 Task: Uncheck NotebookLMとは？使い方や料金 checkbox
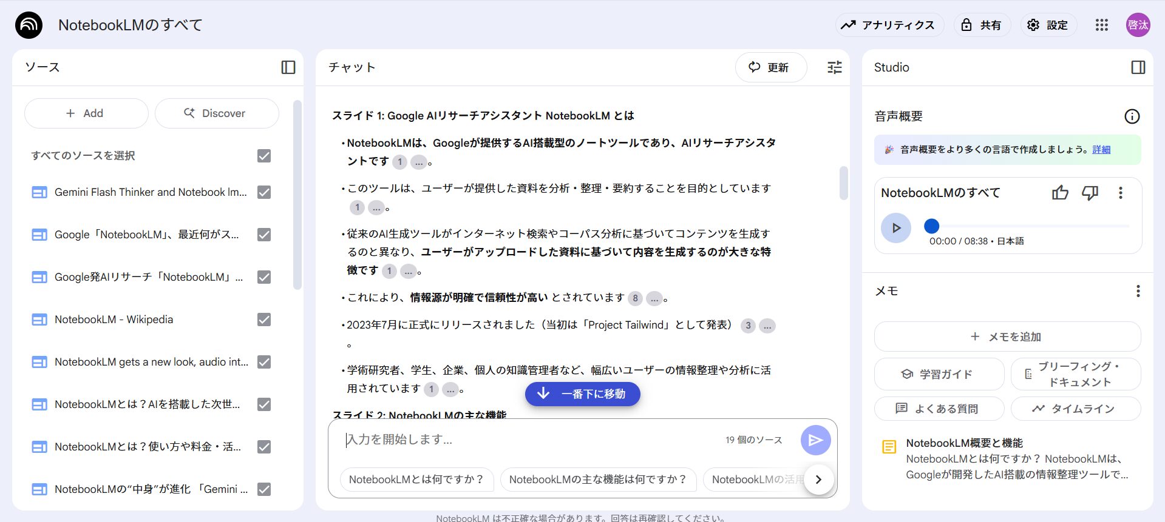pos(264,447)
